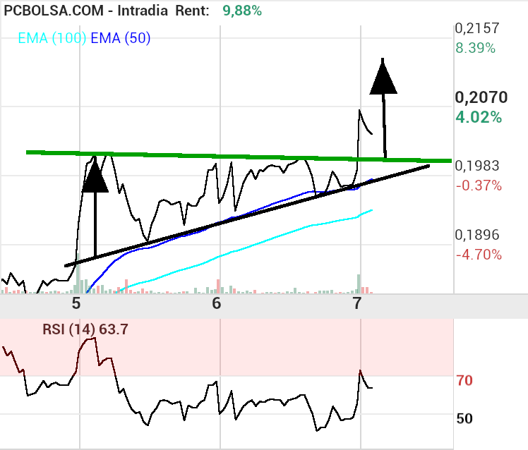Click the Intradia timeframe label
The width and height of the screenshot is (528, 450).
click(143, 11)
